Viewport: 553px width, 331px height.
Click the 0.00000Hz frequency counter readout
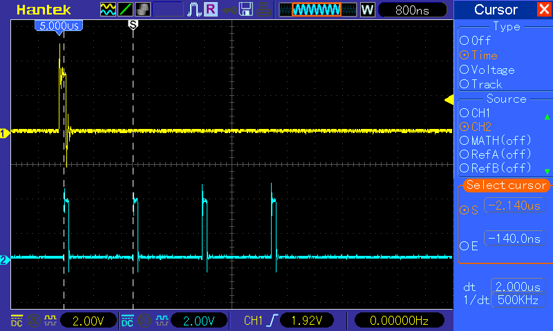(399, 321)
